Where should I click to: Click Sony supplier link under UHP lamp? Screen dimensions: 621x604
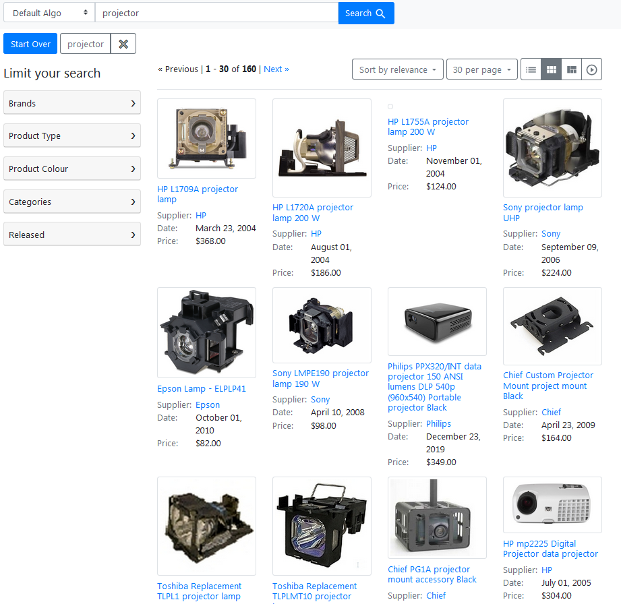551,234
